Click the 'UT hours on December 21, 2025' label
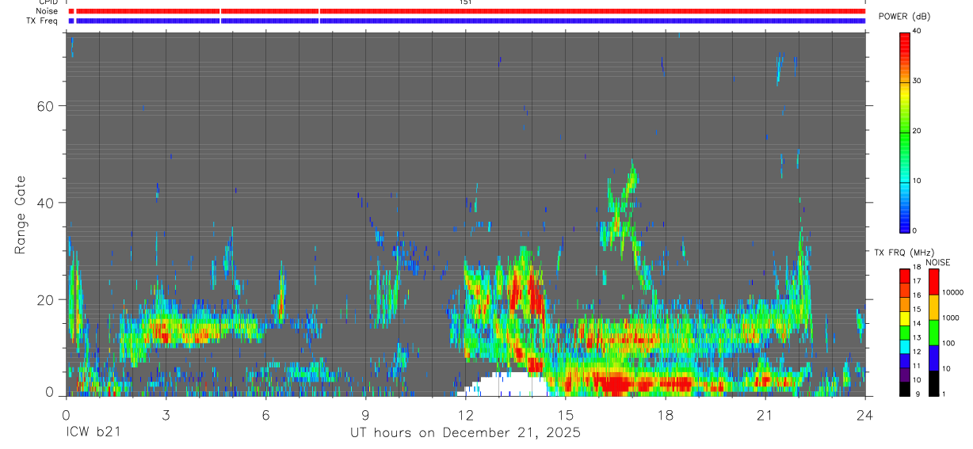The height and width of the screenshot is (449, 973). pos(466,433)
